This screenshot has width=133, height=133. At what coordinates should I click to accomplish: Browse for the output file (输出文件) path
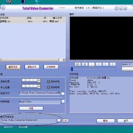click(63, 94)
